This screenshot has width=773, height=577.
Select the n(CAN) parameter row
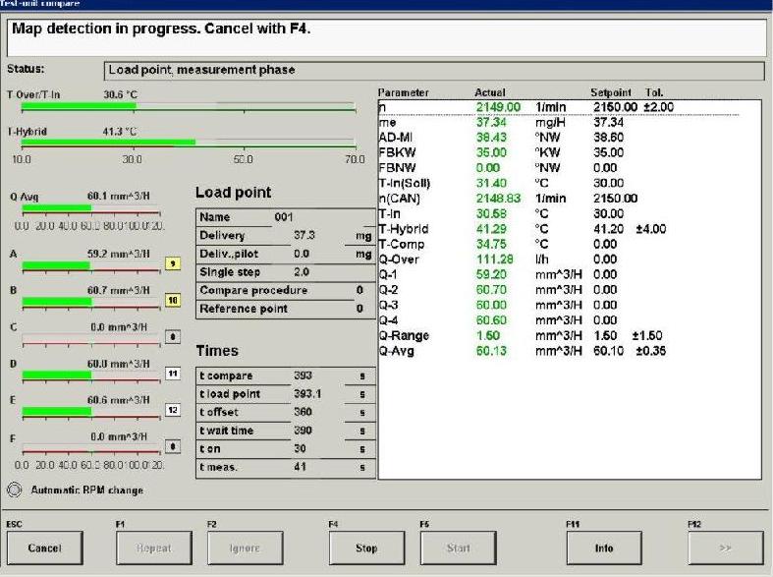point(570,198)
